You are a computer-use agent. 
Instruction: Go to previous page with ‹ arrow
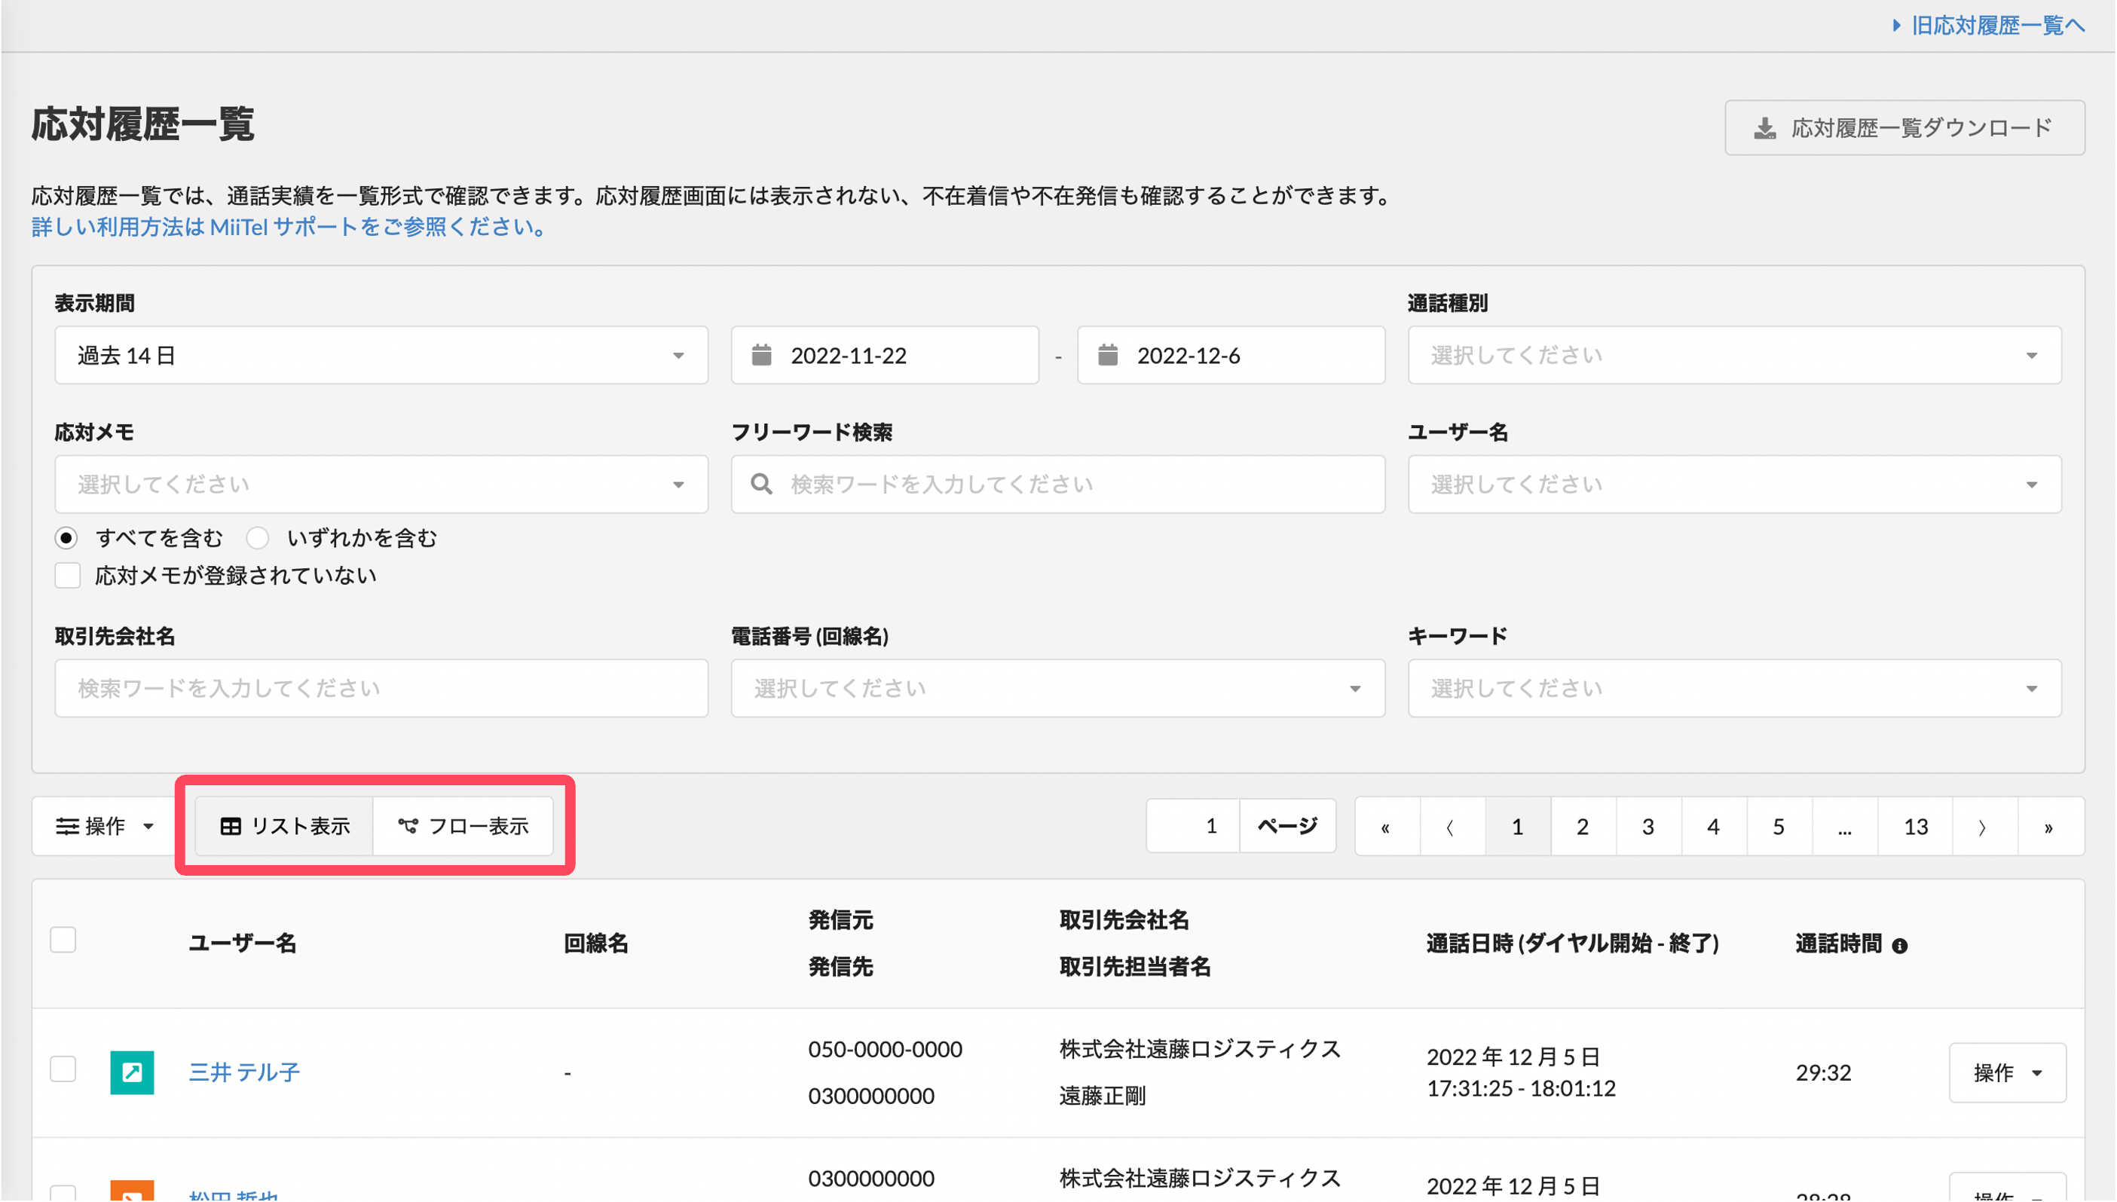tap(1452, 827)
